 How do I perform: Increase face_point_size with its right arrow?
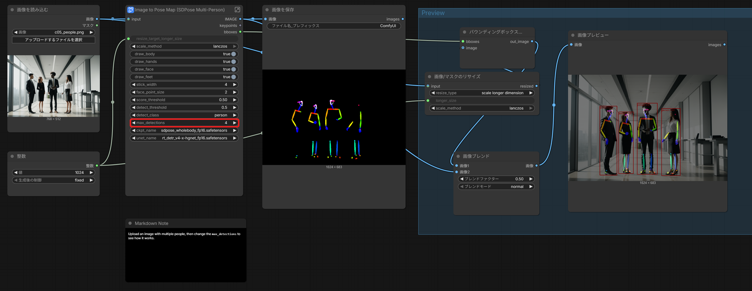[235, 92]
